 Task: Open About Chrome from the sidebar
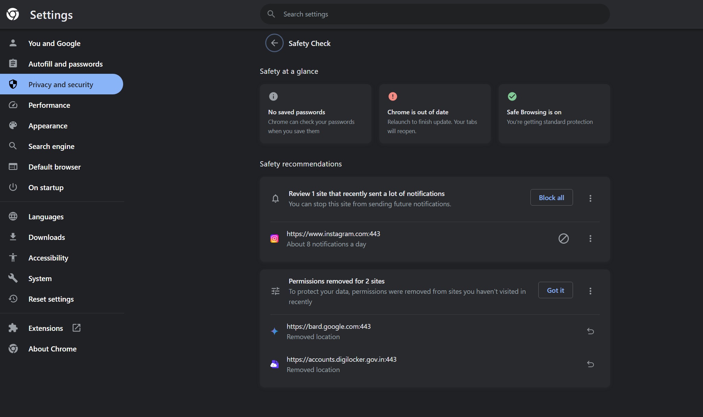[x=52, y=349]
